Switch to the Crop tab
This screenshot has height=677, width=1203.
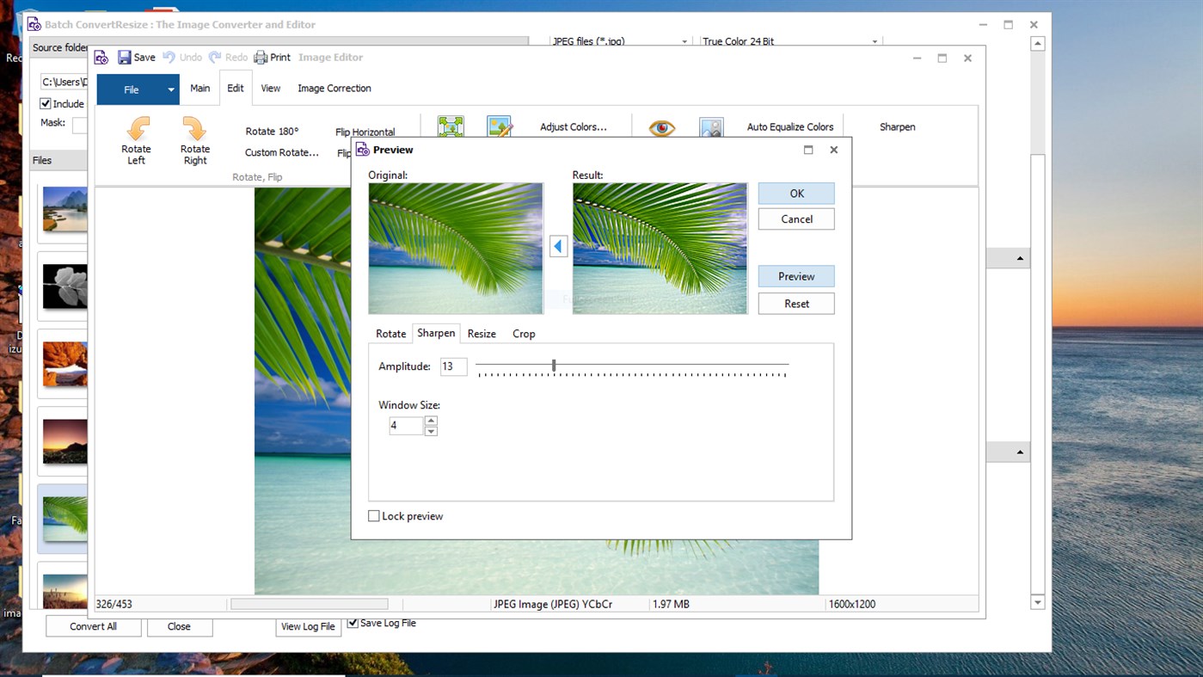click(523, 333)
